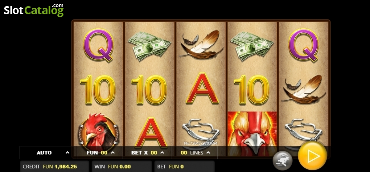Click the BET FUN 0 display
370x172 pixels.
pyautogui.click(x=184, y=166)
